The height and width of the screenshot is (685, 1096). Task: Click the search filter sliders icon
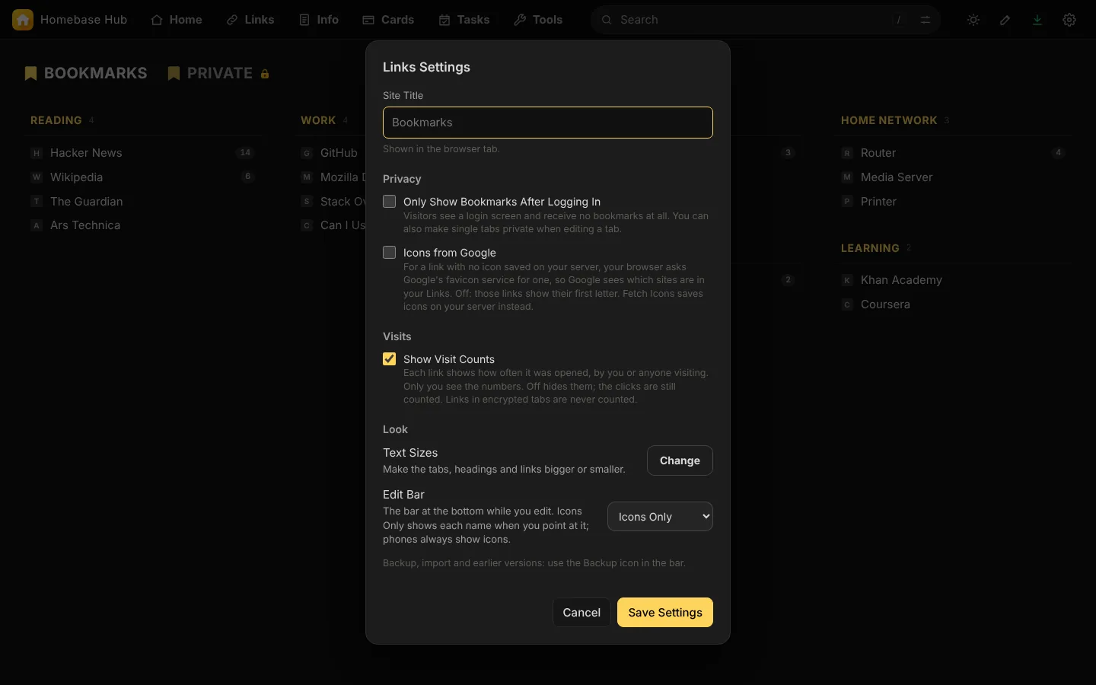point(926,20)
